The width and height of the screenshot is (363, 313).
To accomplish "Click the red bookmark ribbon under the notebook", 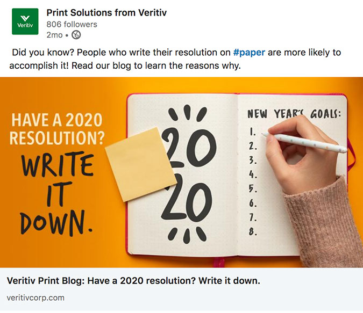I will 219,262.
